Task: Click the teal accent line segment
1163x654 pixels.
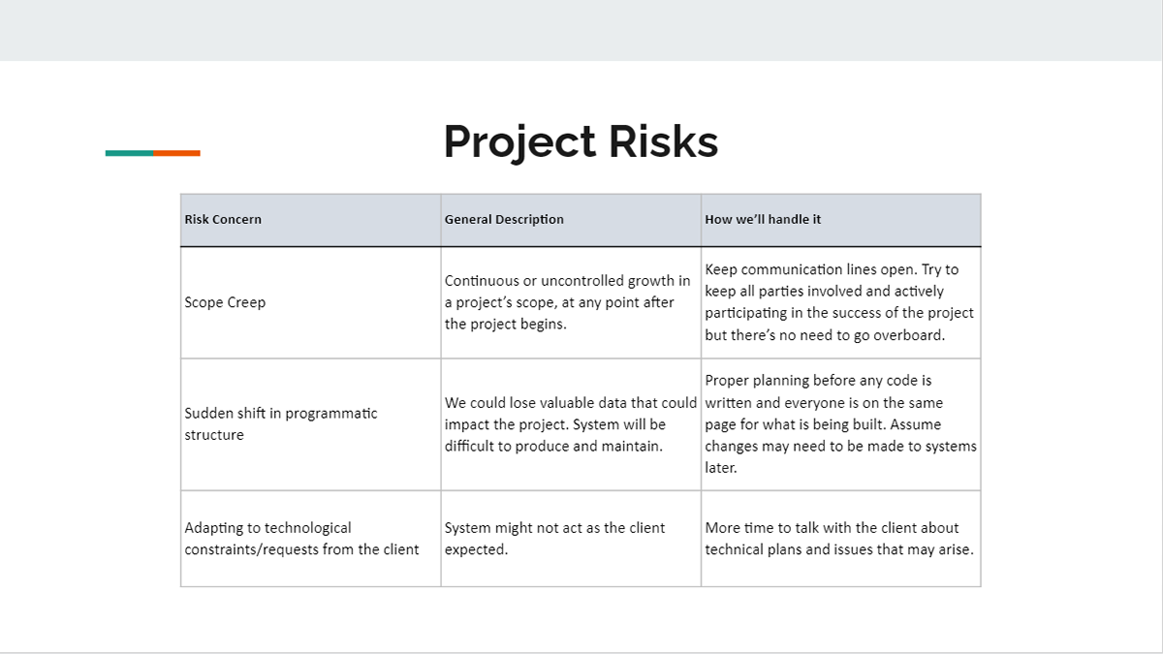Action: click(129, 153)
